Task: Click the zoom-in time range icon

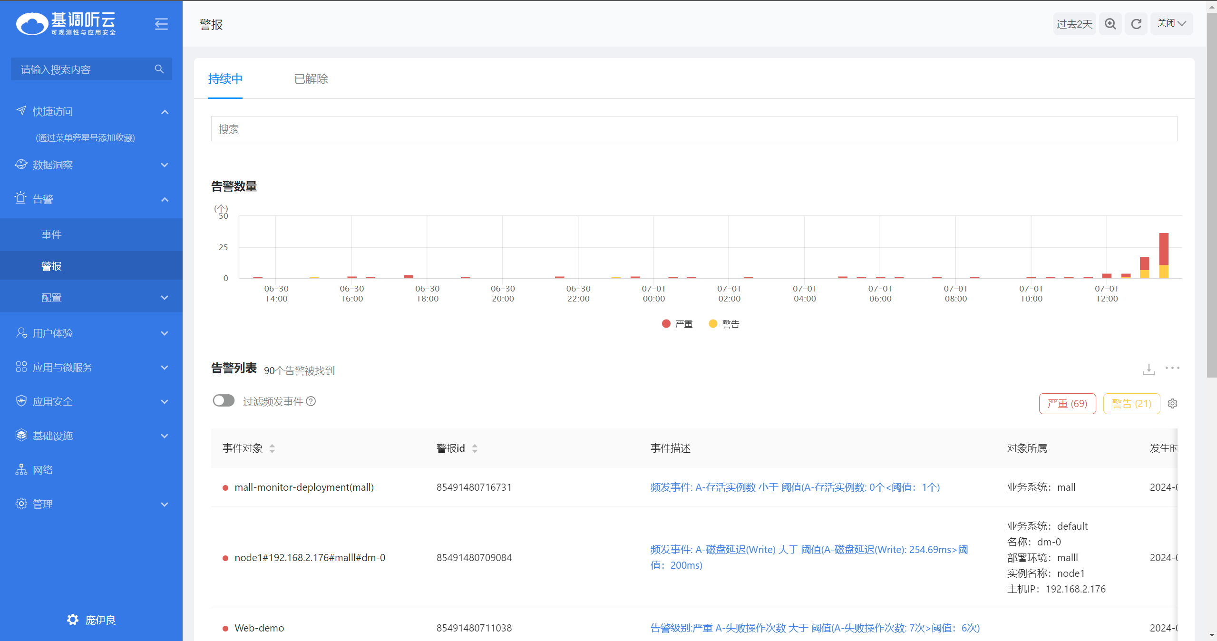Action: (x=1110, y=24)
